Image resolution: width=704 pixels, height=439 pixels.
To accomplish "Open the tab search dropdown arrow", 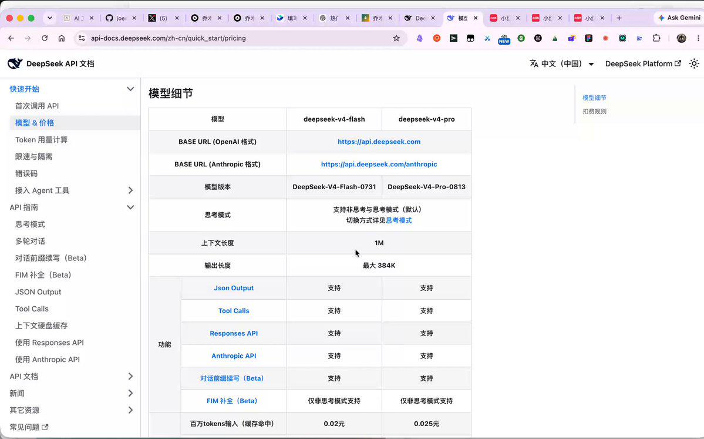I will pyautogui.click(x=50, y=18).
